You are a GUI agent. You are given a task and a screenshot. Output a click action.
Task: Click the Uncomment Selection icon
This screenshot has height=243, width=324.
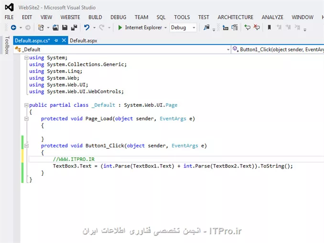coord(257,27)
